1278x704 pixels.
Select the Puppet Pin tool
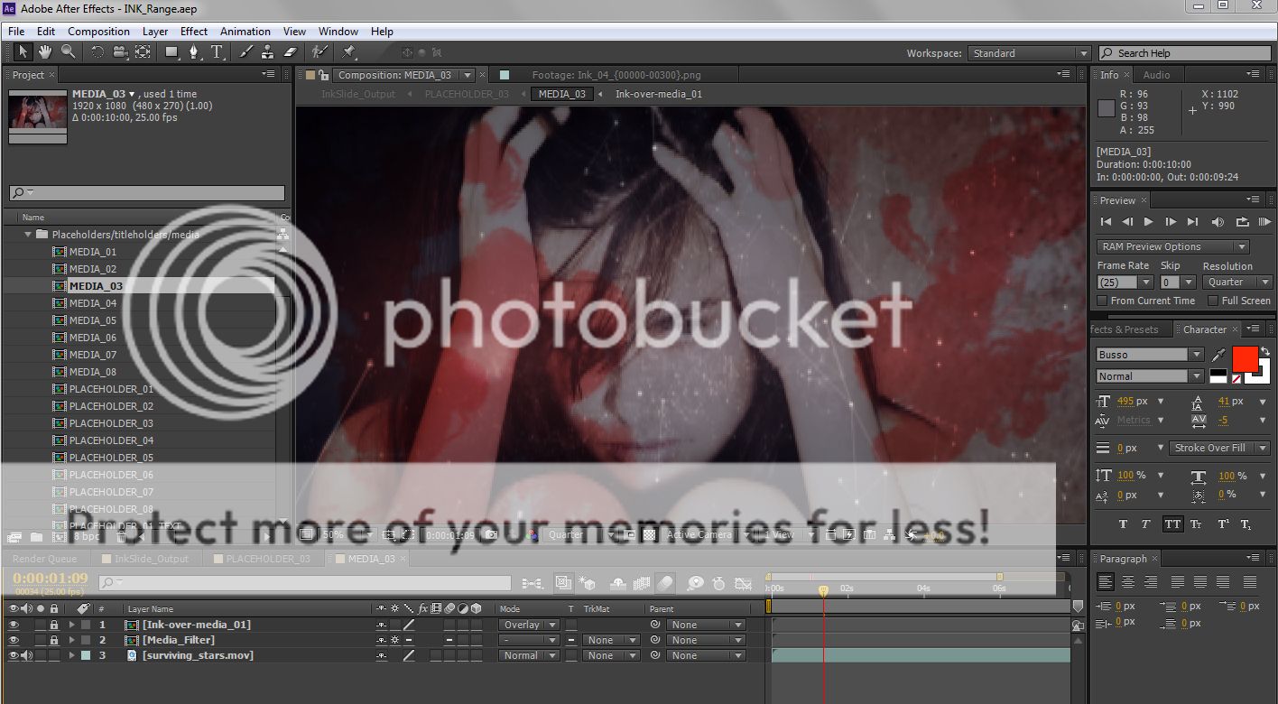(349, 52)
